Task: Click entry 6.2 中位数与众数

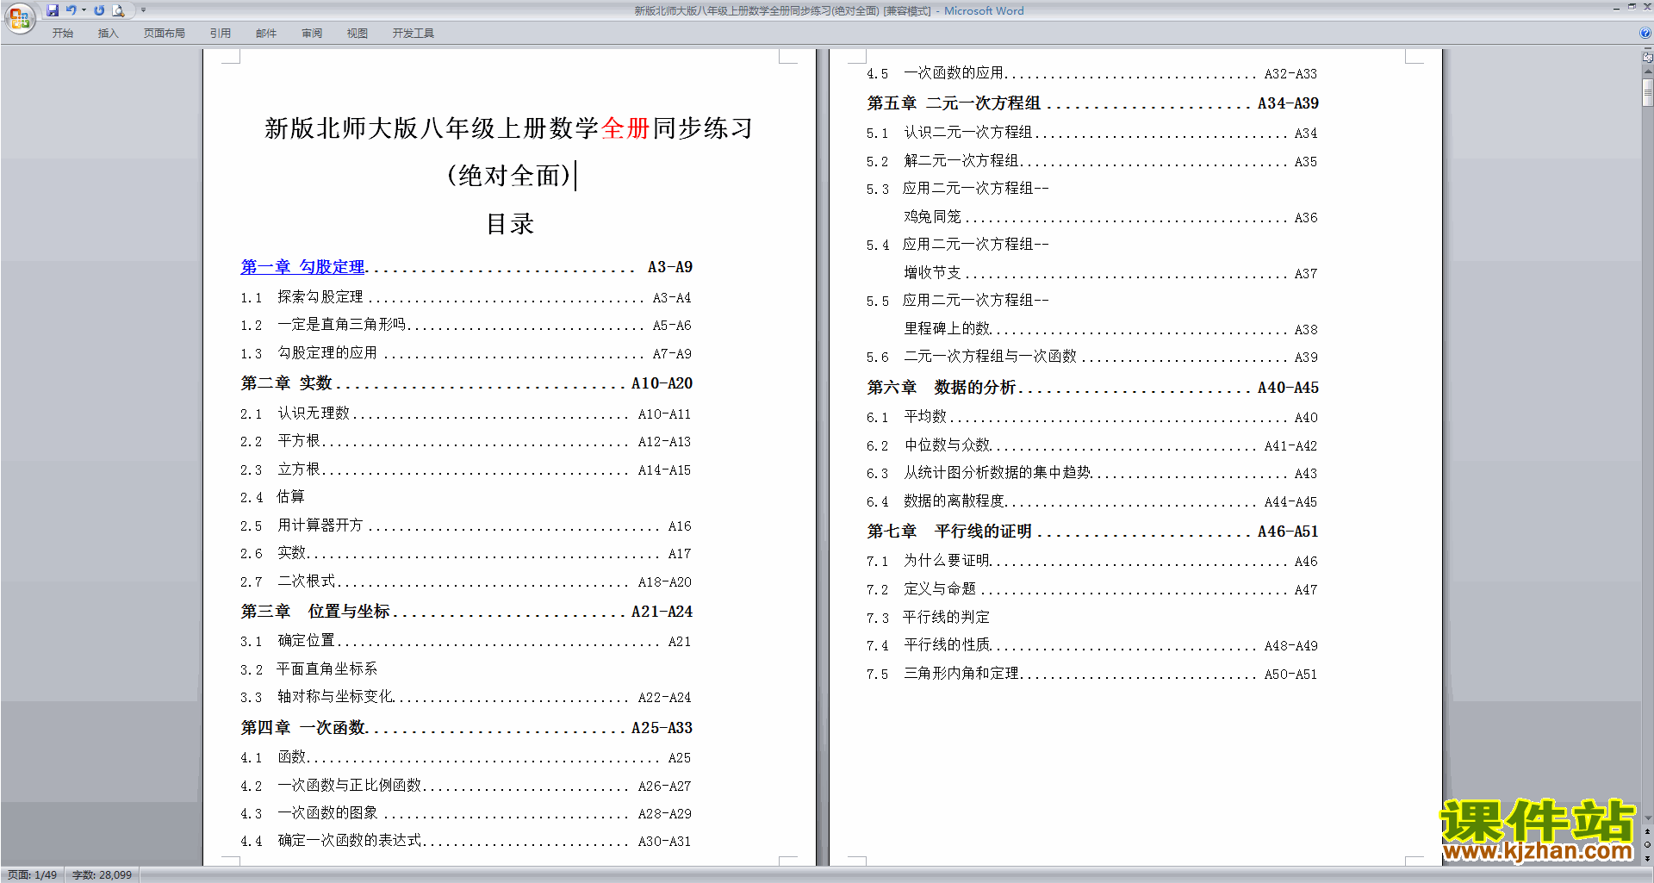Action: (1092, 445)
